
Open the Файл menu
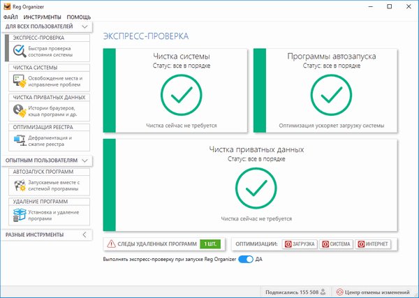pyautogui.click(x=10, y=17)
